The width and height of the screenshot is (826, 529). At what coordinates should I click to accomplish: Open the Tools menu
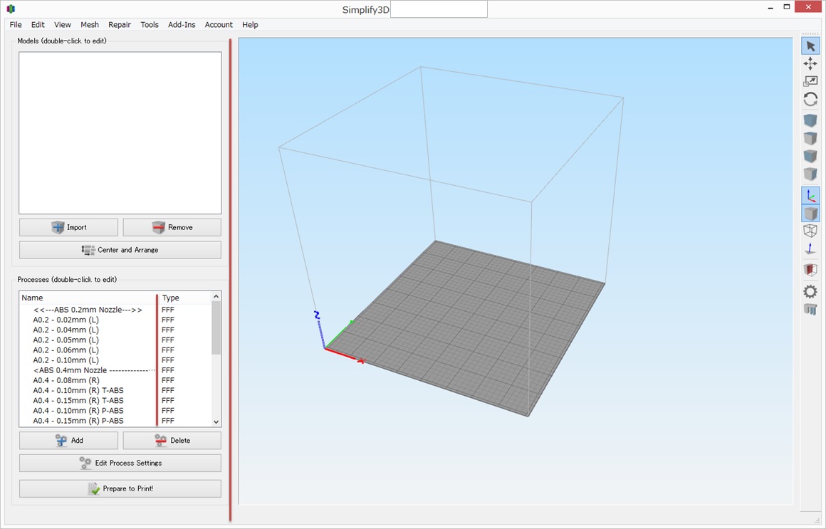tap(149, 25)
